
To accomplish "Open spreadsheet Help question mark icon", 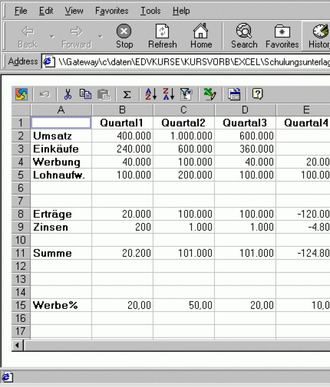I will (258, 94).
